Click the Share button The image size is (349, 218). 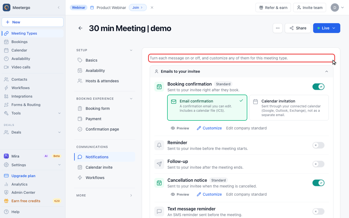pos(298,28)
